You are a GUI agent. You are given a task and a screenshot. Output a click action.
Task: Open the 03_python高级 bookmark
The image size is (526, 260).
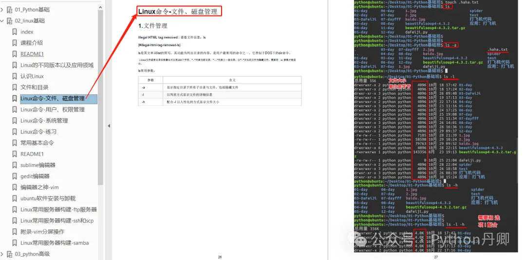[32, 254]
